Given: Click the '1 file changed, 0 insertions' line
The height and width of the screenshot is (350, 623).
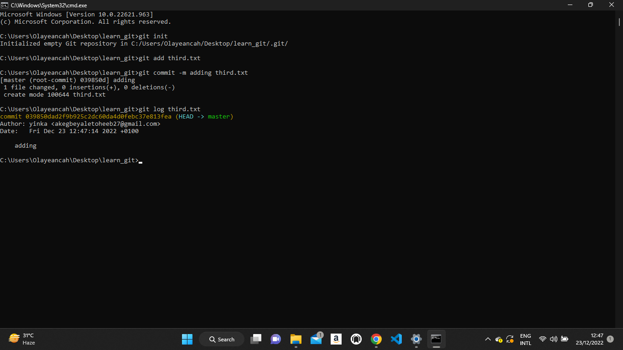Looking at the screenshot, I should point(89,87).
